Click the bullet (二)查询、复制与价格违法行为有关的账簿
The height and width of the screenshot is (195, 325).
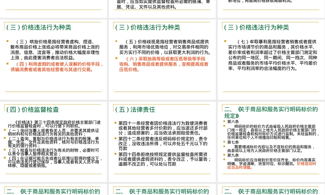click(54, 142)
